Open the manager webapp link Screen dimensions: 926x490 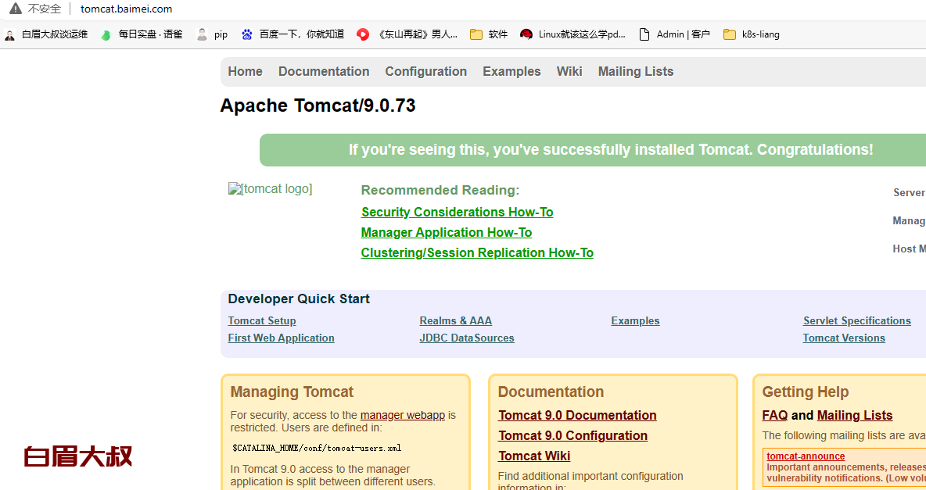[x=403, y=415]
